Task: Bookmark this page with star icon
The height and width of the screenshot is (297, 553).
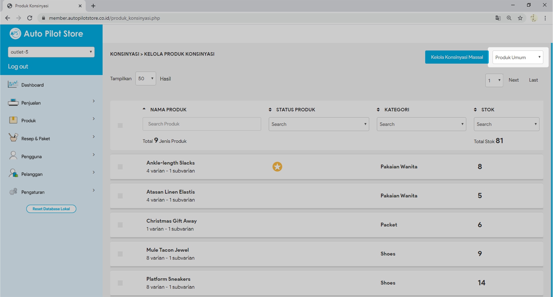Action: point(520,18)
